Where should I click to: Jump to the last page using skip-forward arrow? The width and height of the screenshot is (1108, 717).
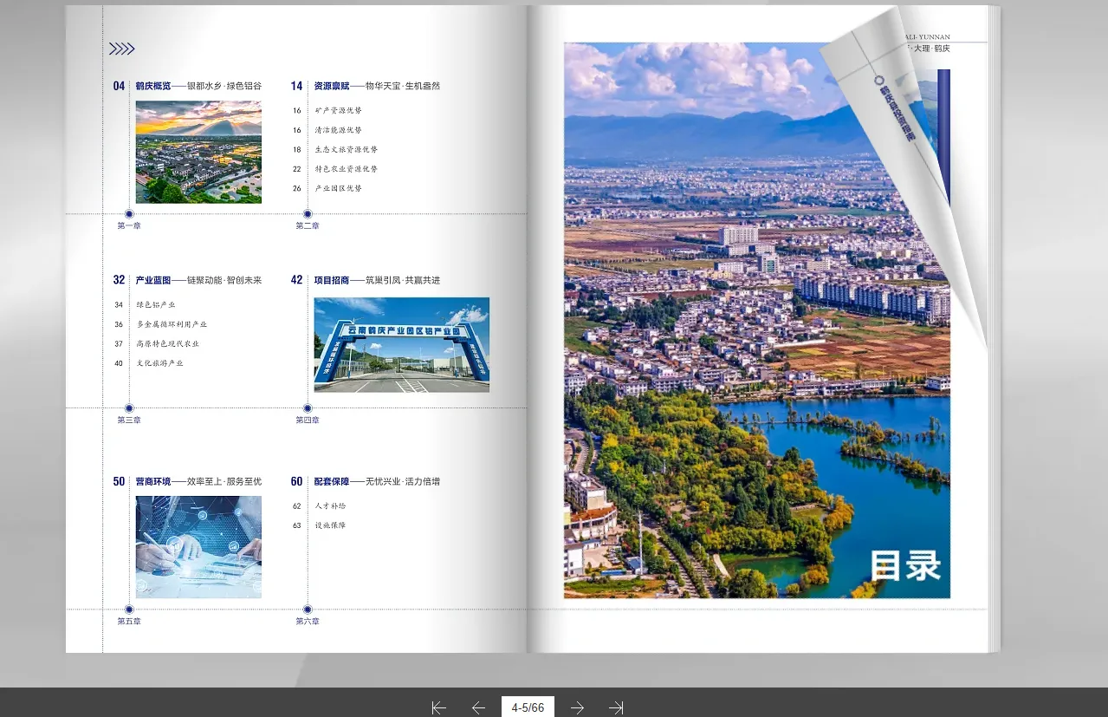[x=616, y=707]
